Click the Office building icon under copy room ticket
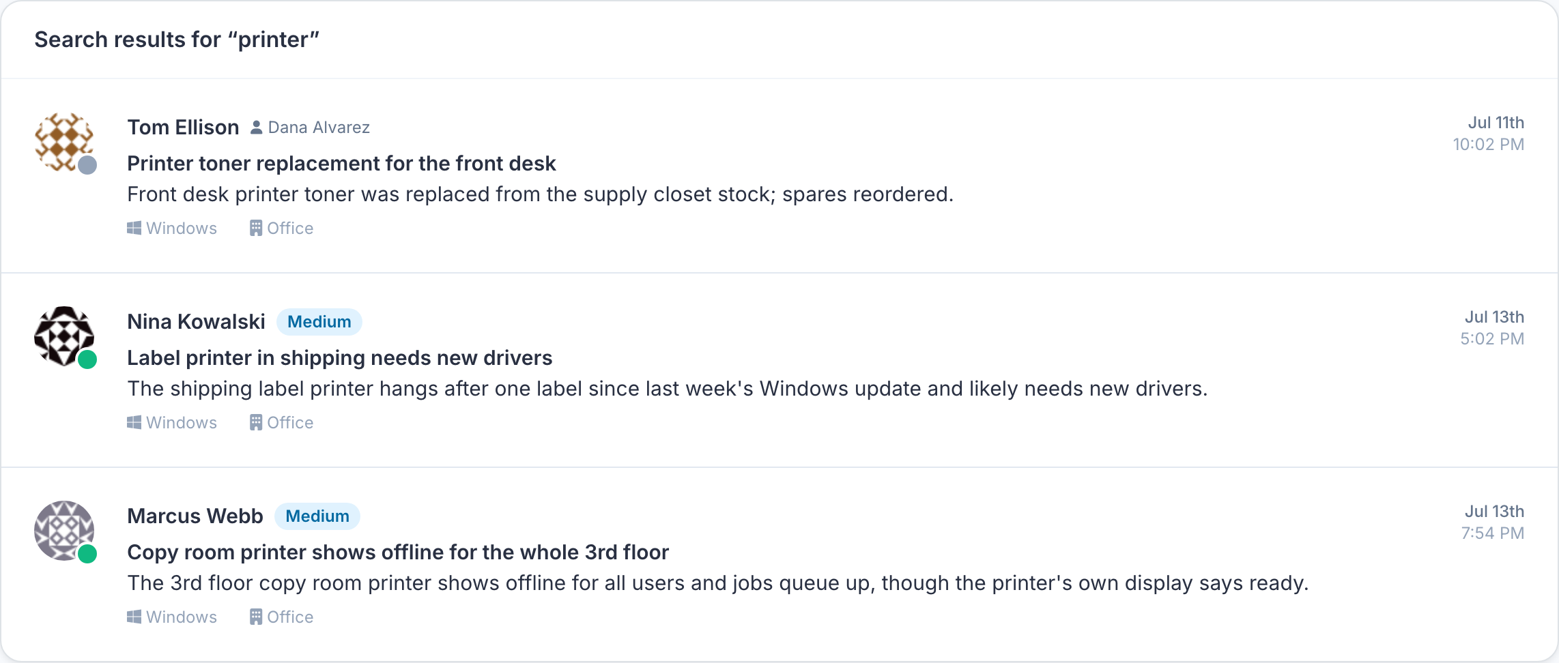Image resolution: width=1559 pixels, height=663 pixels. click(256, 617)
